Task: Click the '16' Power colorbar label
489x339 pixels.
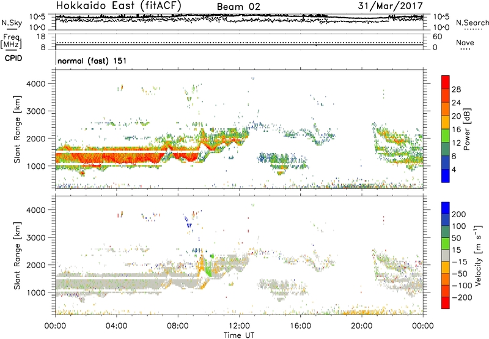Action: [x=456, y=130]
